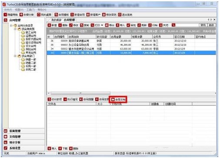The image size is (220, 158).
Task: Click 归档 archive in contract list toolbar
Action: click(153, 25)
